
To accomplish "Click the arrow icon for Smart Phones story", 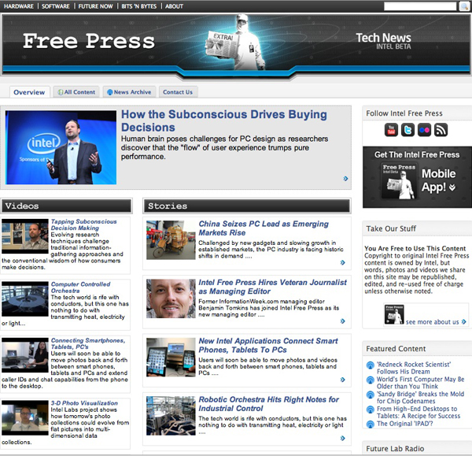I will point(342,380).
